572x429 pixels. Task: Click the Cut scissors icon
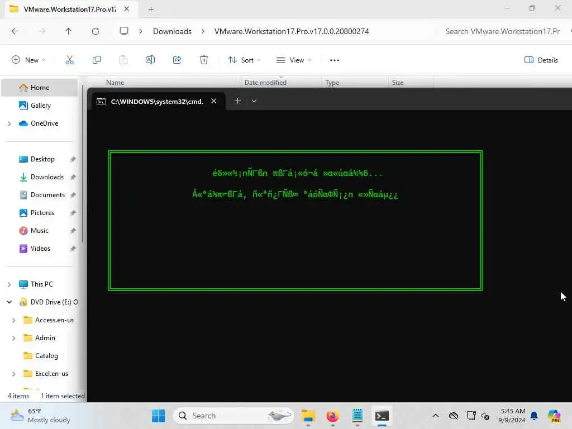(x=70, y=60)
